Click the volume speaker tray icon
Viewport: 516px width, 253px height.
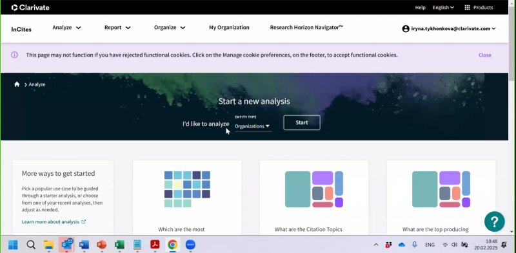pos(455,245)
